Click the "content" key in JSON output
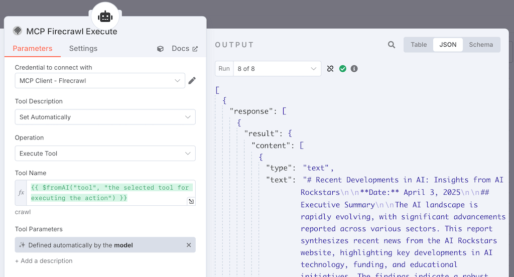The height and width of the screenshot is (277, 514). click(271, 145)
